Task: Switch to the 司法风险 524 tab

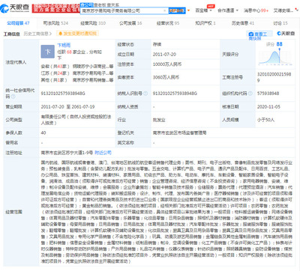Action: [x=55, y=23]
